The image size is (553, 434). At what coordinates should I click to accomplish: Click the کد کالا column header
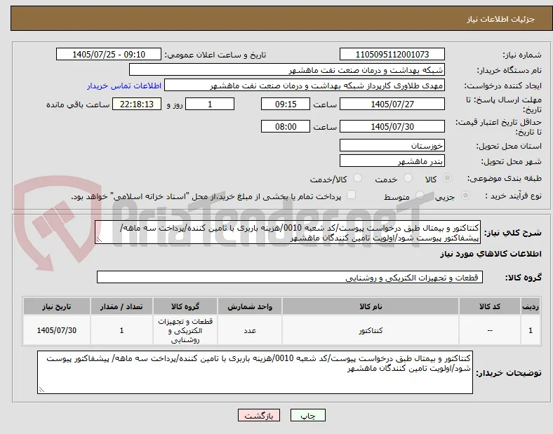click(490, 306)
